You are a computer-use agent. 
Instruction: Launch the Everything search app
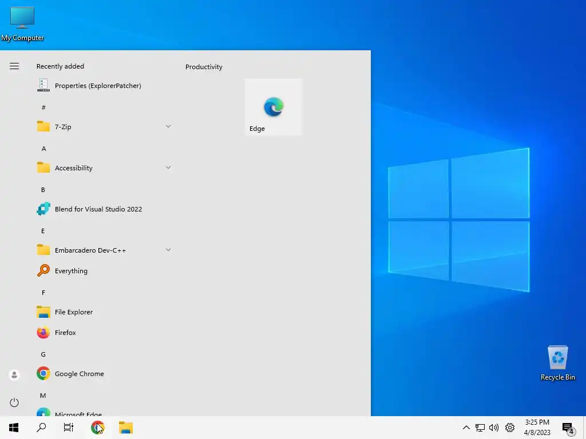point(105,270)
